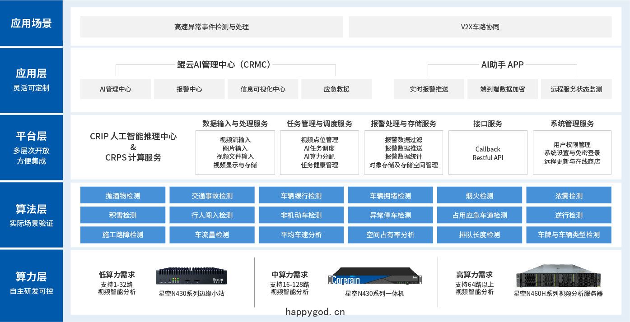Click 系统管理服务 heading
630x322 pixels.
572,124
